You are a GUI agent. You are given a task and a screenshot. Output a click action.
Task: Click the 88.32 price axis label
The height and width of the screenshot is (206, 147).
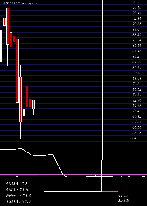pyautogui.click(x=137, y=35)
